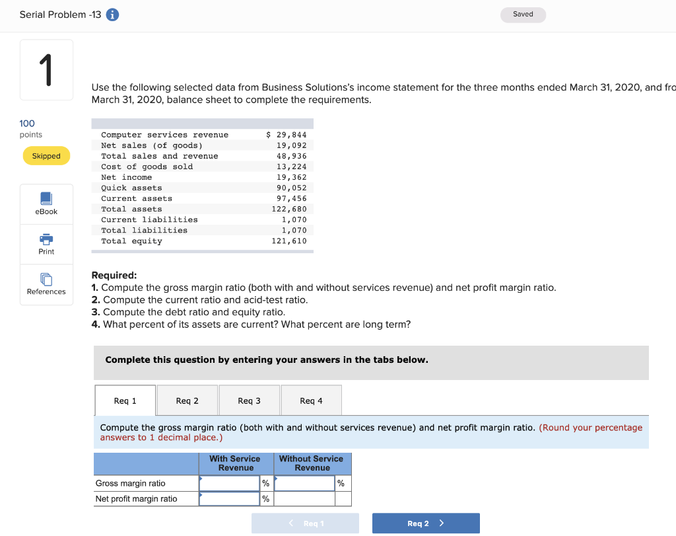Click the net profit margin ratio field
This screenshot has height=536, width=676.
click(x=229, y=498)
